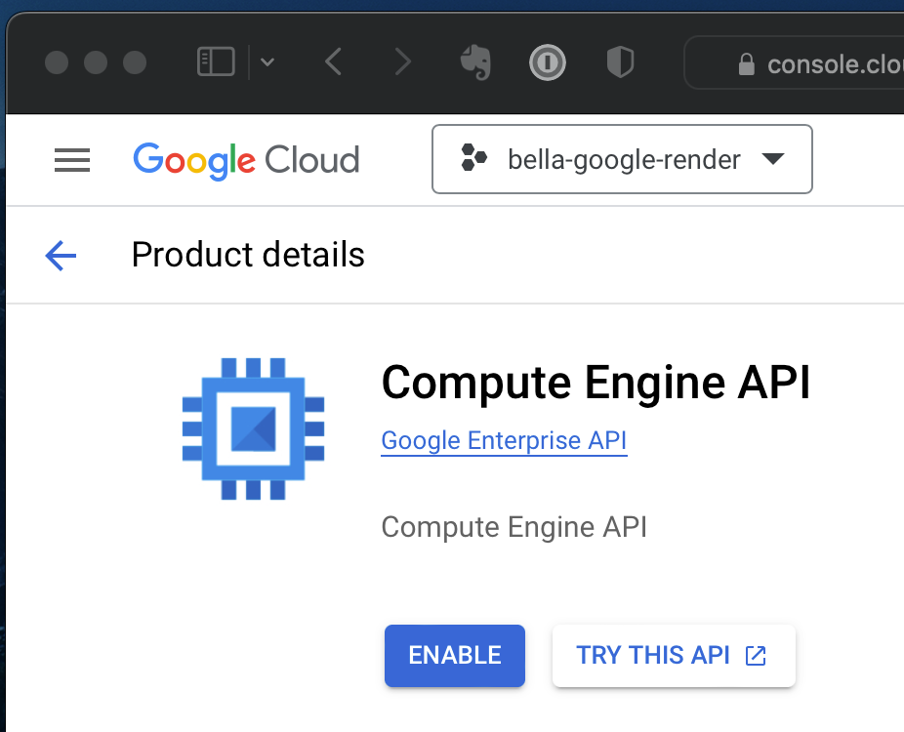Close the browser window

tap(58, 63)
